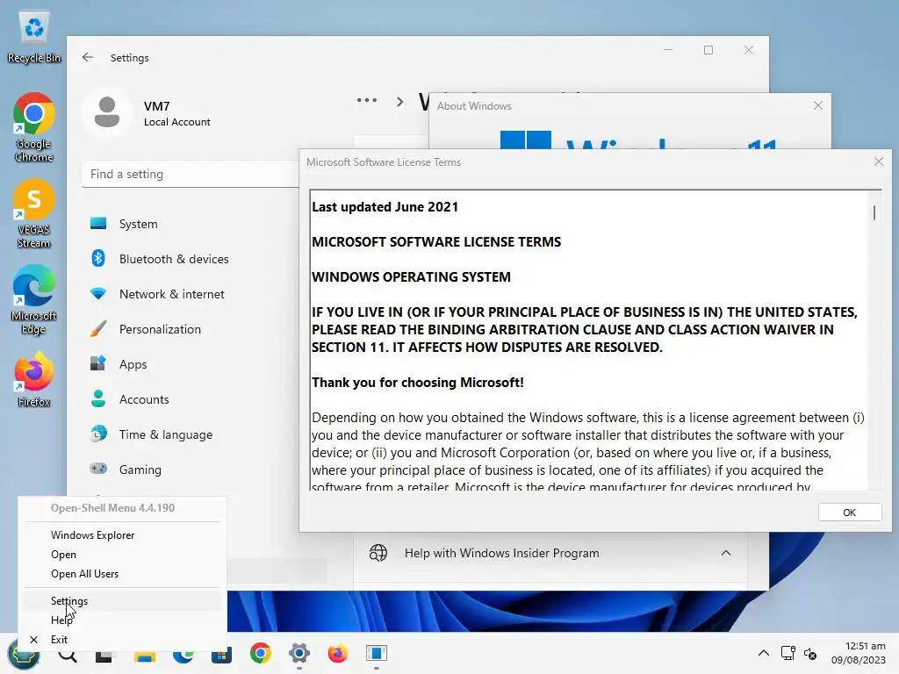Collapse Help with Windows Insider Program section
This screenshot has height=674, width=899.
[x=725, y=553]
